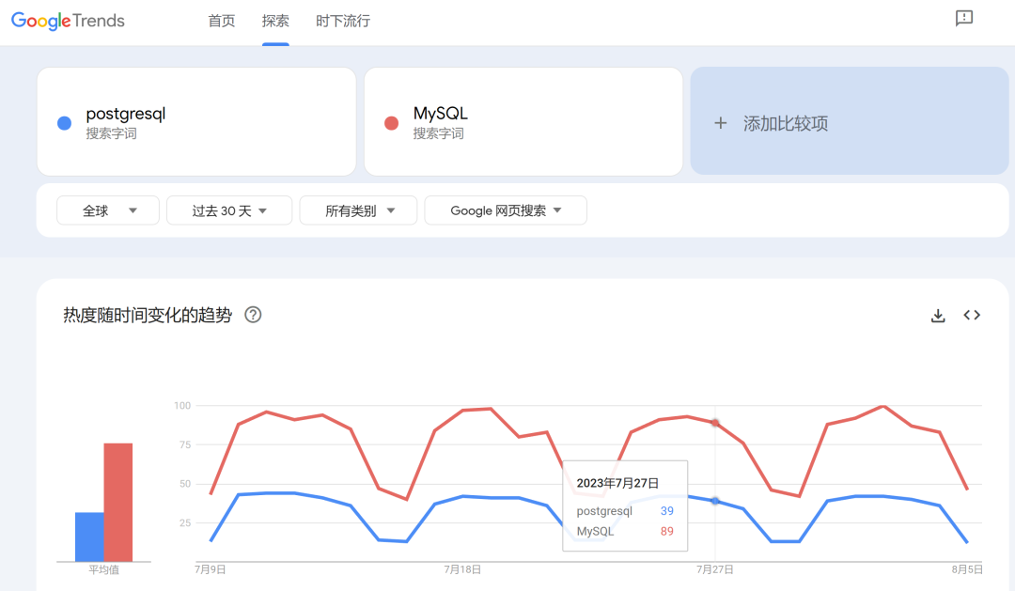Click the postgresql value 39 in tooltip
This screenshot has width=1015, height=591.
click(x=666, y=511)
